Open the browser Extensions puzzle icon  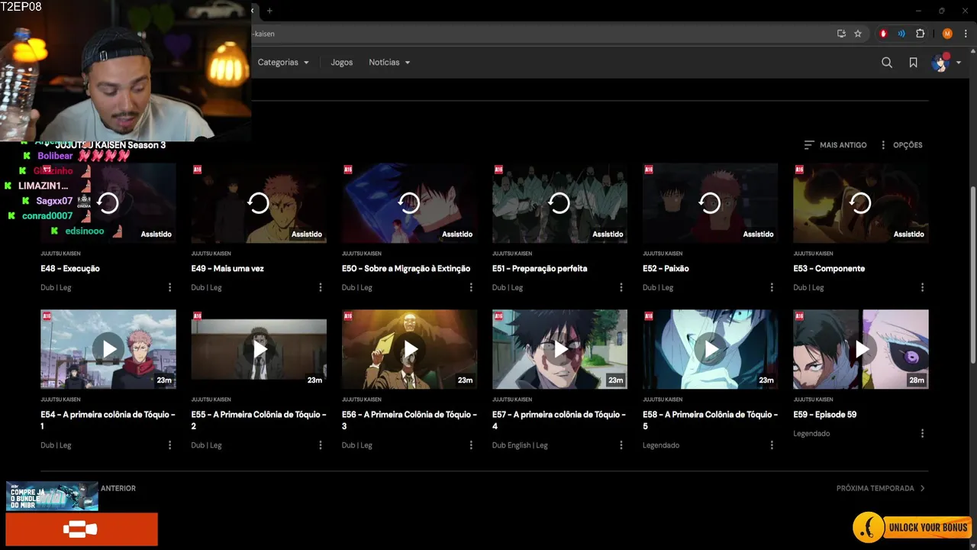click(921, 34)
